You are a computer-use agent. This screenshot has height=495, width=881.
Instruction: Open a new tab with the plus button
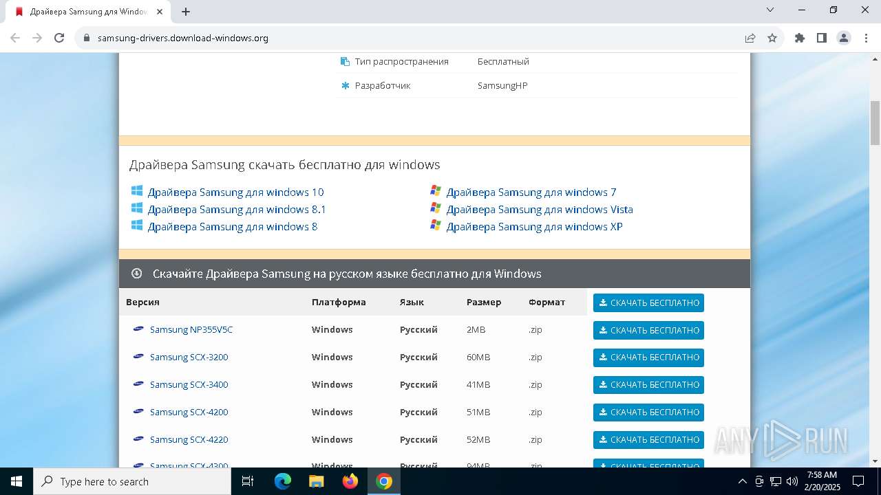(x=186, y=12)
